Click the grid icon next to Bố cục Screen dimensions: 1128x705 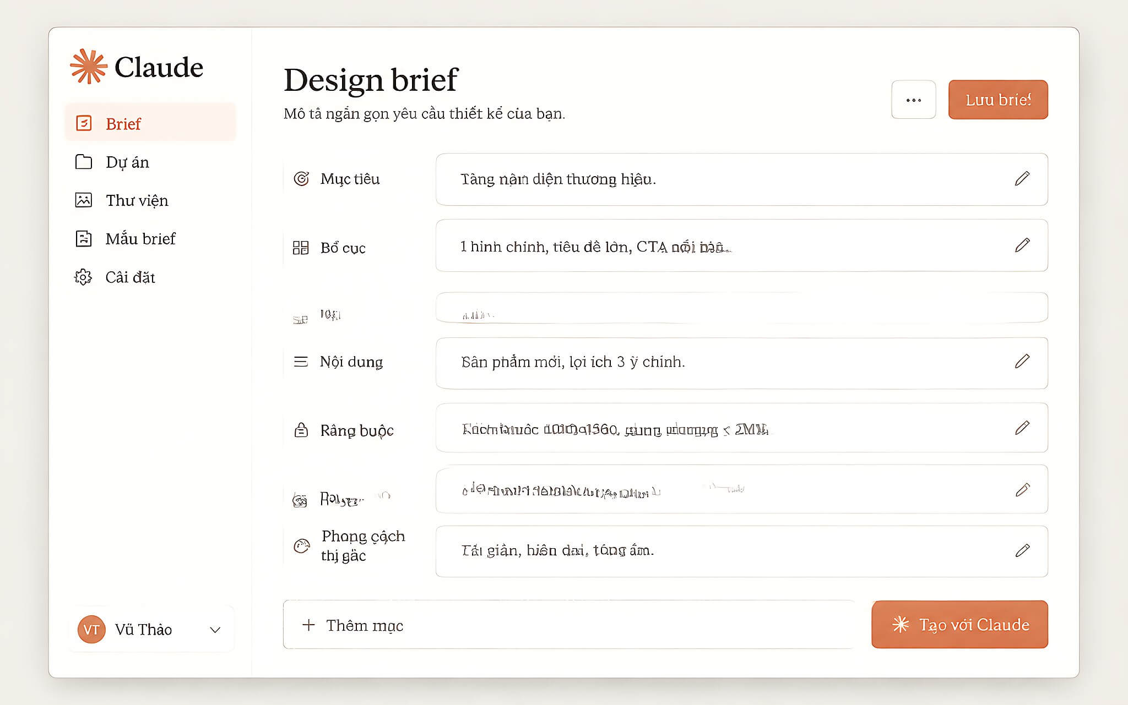pos(301,248)
